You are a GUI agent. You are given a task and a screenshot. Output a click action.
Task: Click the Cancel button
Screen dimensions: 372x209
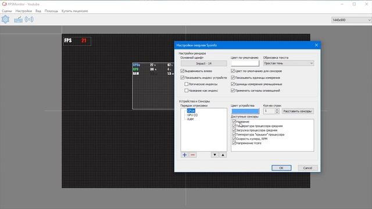pyautogui.click(x=307, y=168)
